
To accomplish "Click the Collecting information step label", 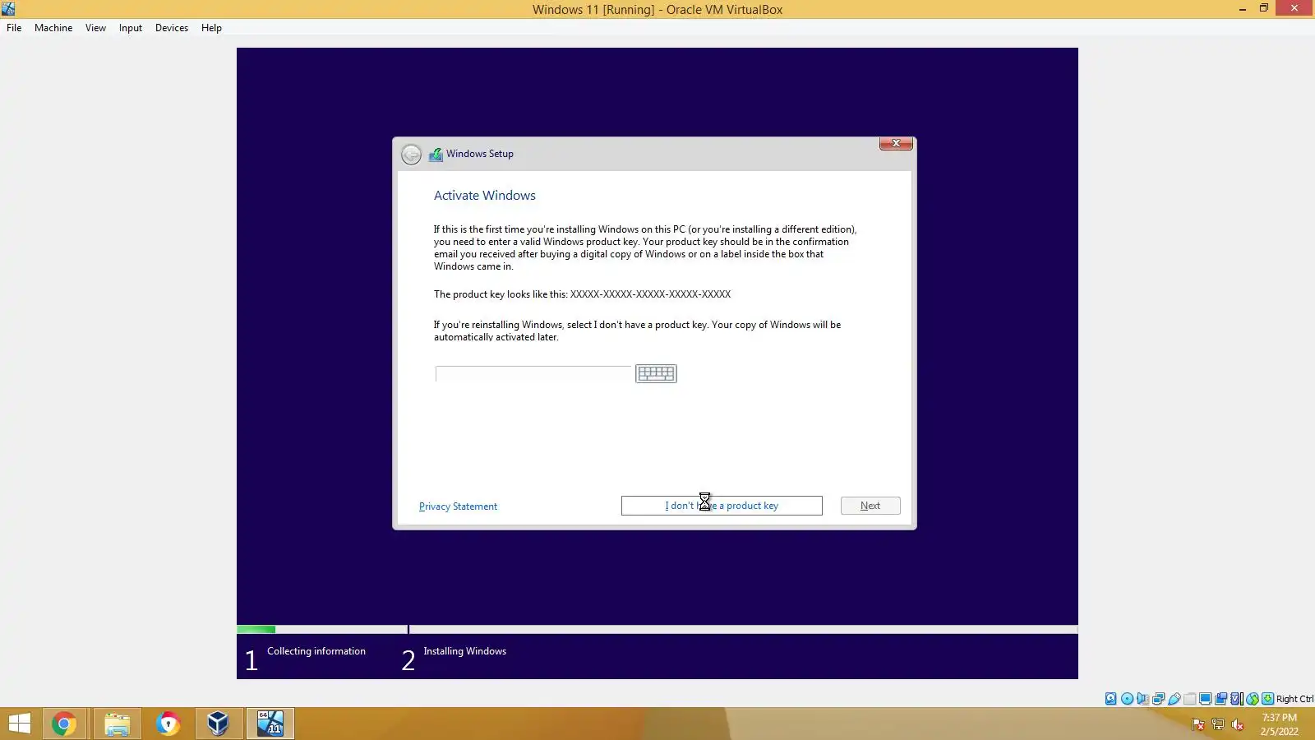I will coord(316,651).
